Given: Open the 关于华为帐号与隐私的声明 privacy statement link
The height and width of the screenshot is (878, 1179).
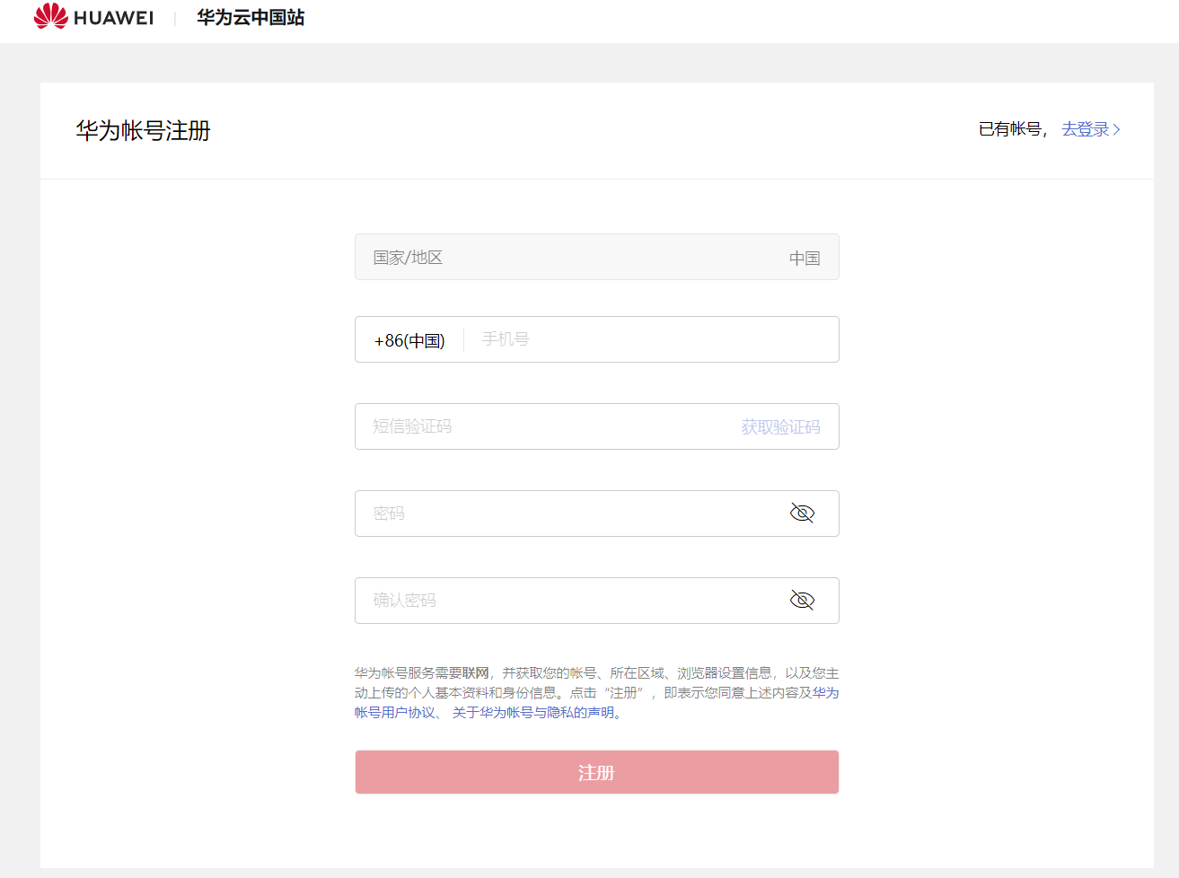Looking at the screenshot, I should tap(533, 713).
